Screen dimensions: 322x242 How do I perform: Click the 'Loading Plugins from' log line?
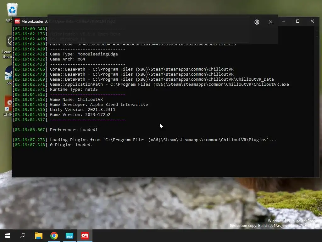[163, 140]
